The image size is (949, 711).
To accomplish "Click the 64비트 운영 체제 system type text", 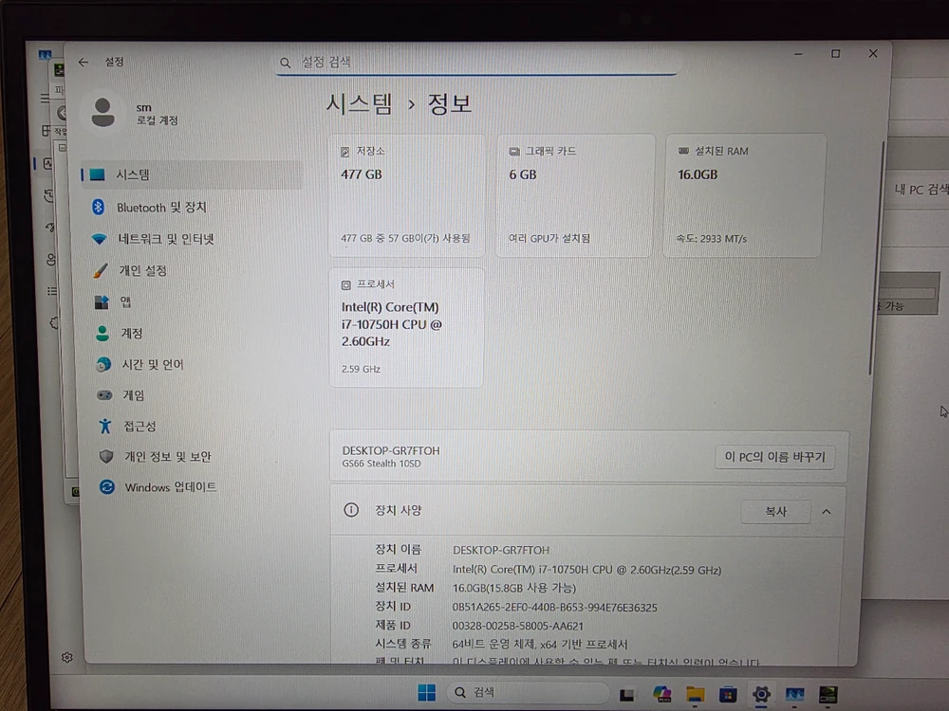I will tap(540, 645).
